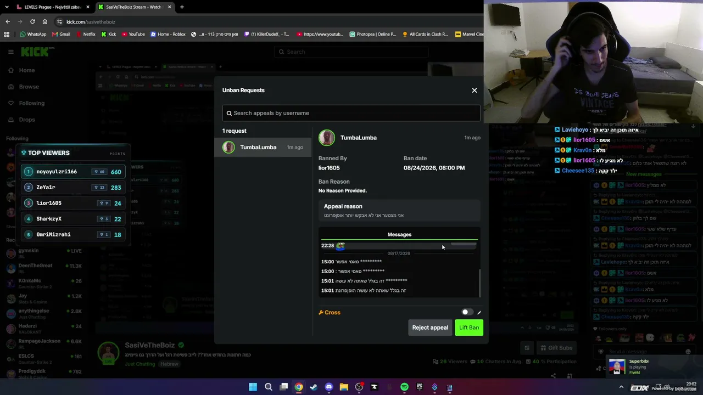Open Google Chrome from the taskbar
Viewport: 703px width, 395px height.
[298, 387]
